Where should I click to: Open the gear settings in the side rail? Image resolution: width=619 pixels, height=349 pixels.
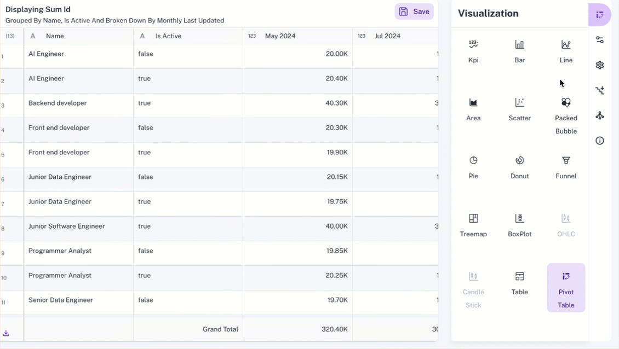[x=600, y=65]
